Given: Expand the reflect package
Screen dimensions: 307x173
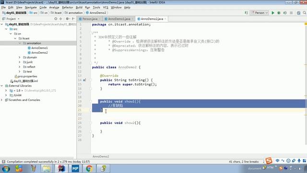Looking at the screenshot, I should (x=20, y=67).
